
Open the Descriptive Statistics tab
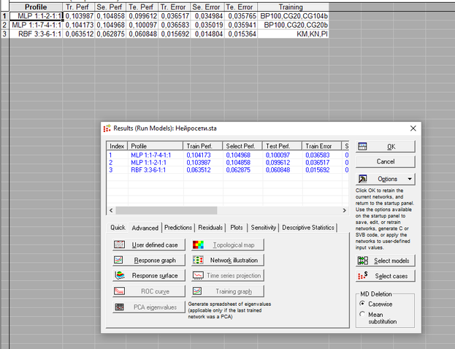[x=308, y=228]
